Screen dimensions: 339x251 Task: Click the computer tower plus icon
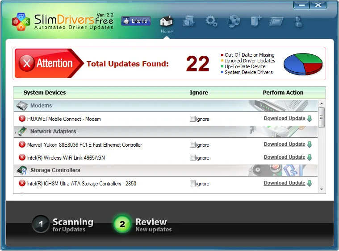pyautogui.click(x=256, y=21)
